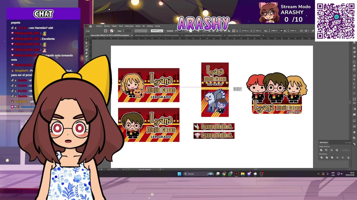Open the Ayuda menu
The height and width of the screenshot is (200, 357).
[x=158, y=26]
